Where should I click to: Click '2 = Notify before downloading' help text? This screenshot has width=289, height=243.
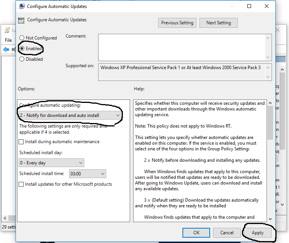[x=202, y=160]
